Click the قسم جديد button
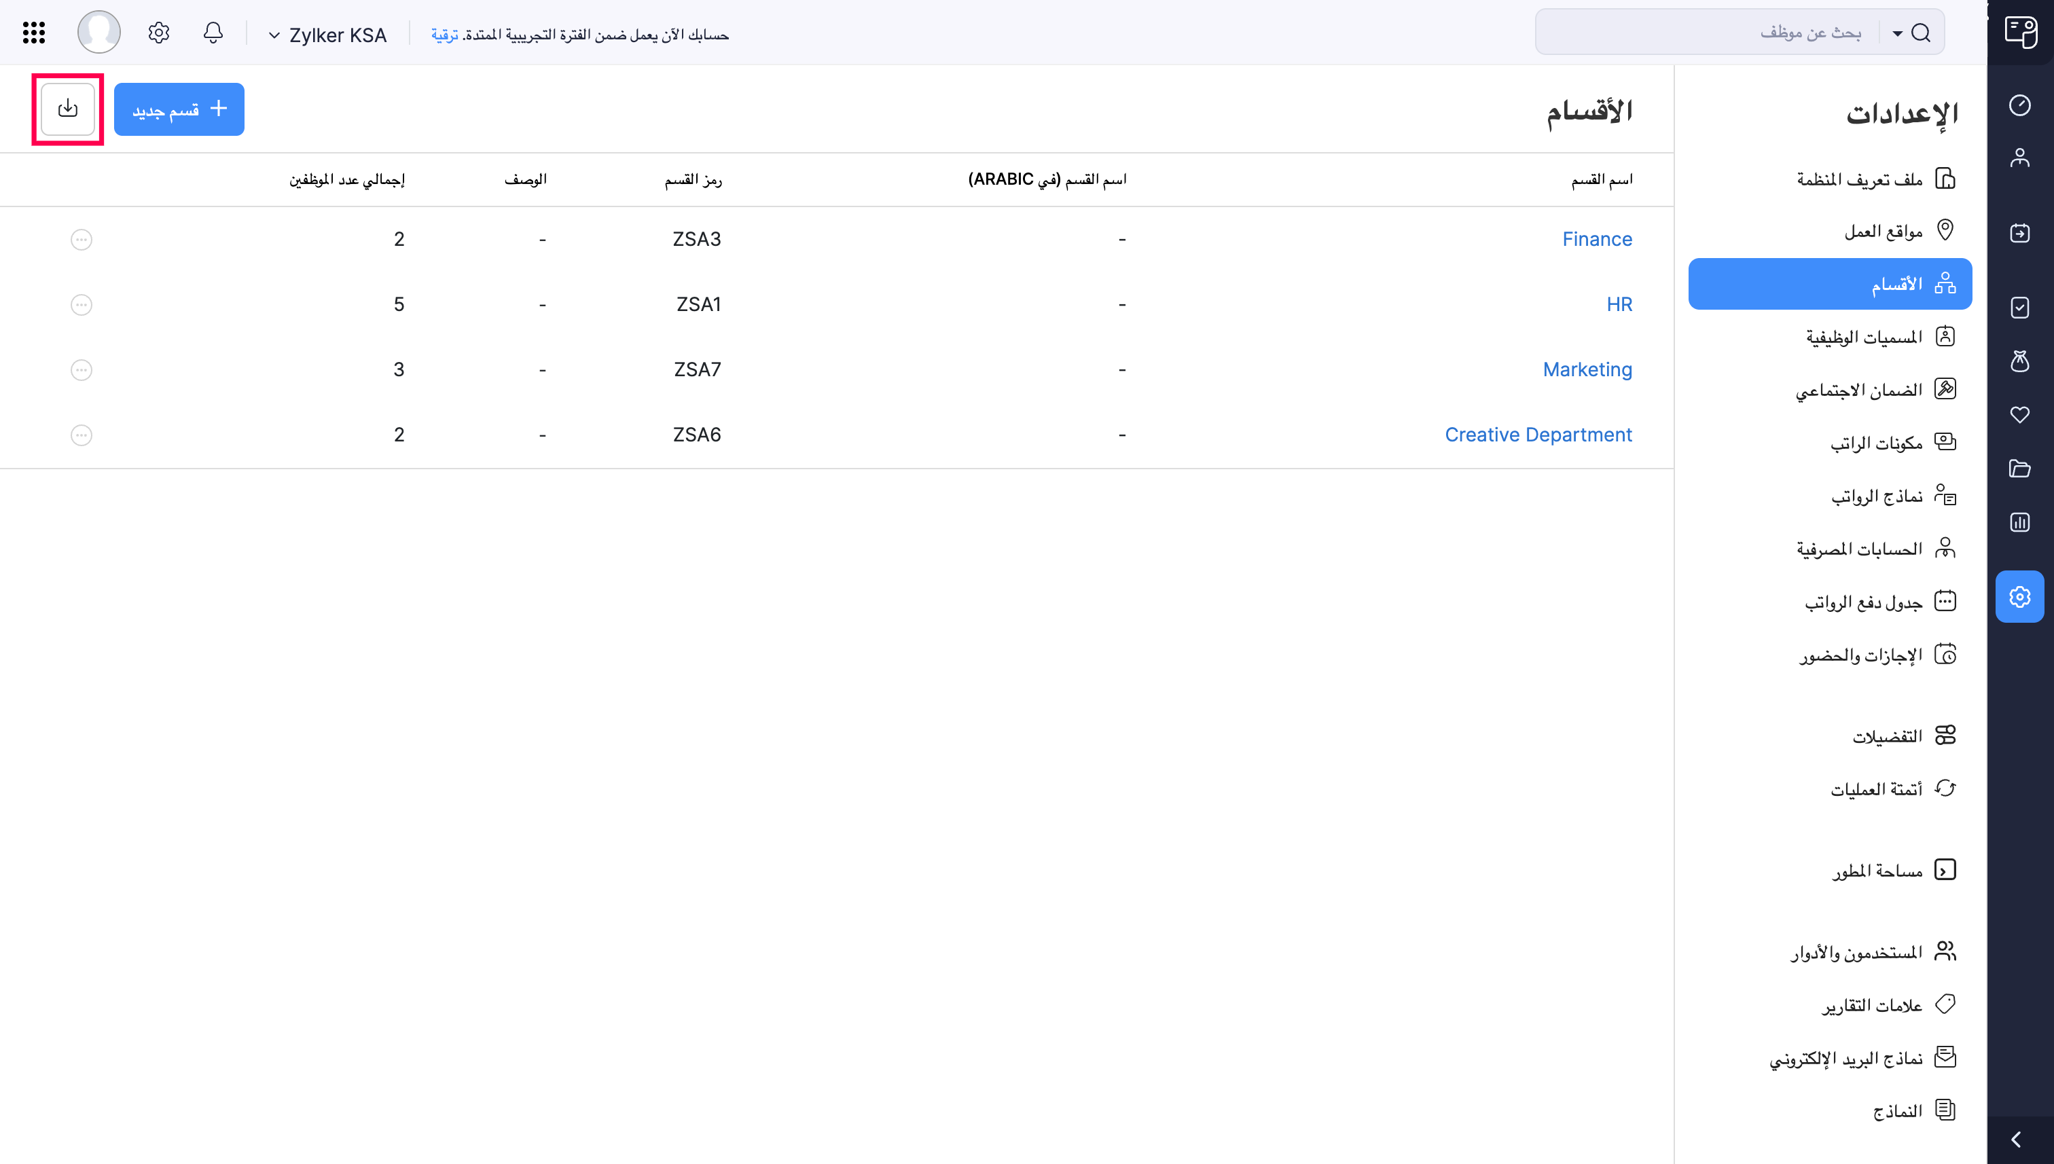 pyautogui.click(x=179, y=109)
